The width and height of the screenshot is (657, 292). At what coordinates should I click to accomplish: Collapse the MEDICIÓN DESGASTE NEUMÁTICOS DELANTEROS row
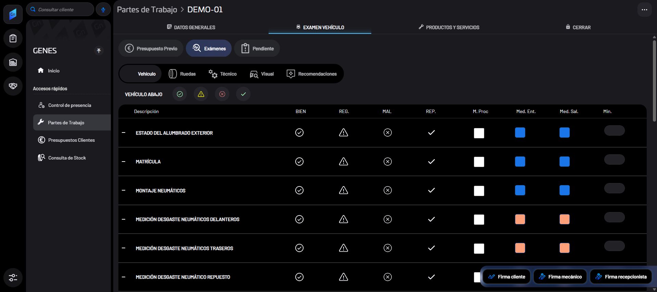tap(124, 219)
